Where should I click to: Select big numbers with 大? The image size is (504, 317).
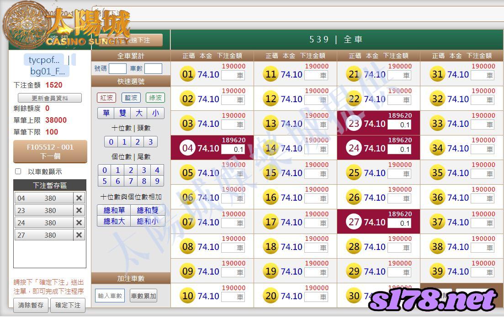point(139,113)
